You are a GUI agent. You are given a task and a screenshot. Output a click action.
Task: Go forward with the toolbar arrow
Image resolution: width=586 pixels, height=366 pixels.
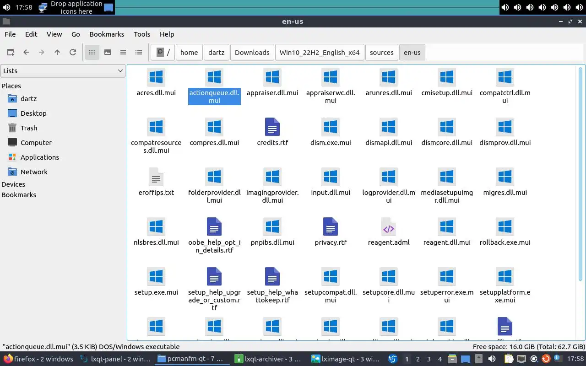42,52
